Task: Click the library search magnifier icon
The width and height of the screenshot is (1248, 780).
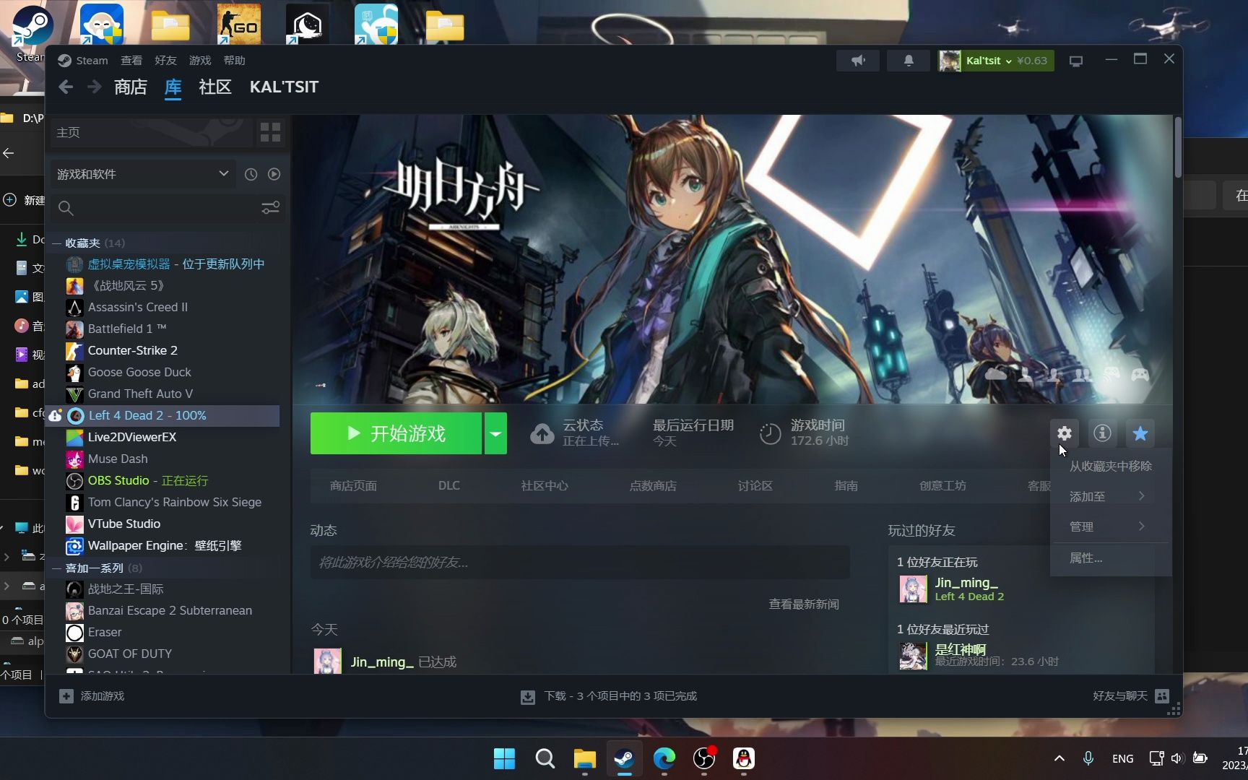Action: click(66, 208)
